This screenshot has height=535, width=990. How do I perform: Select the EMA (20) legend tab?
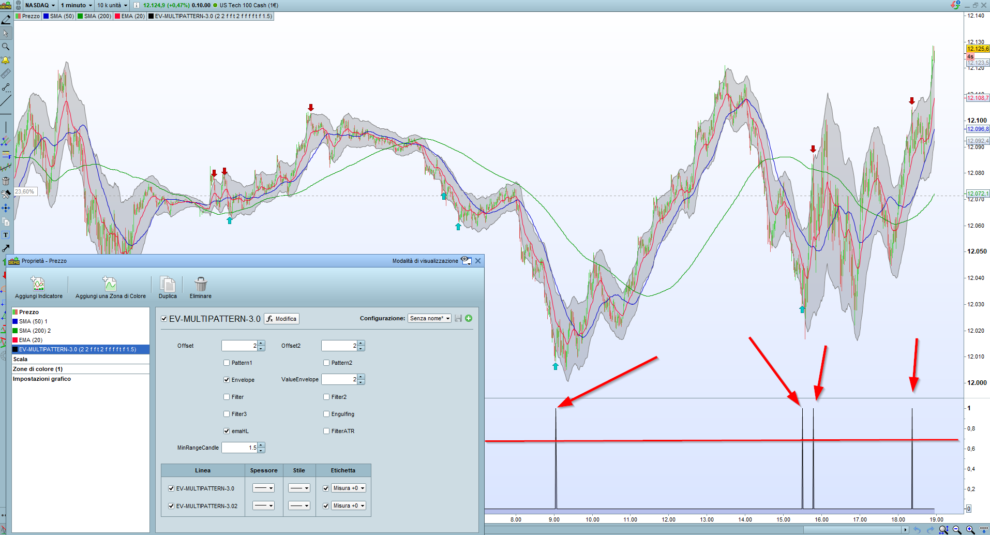pyautogui.click(x=130, y=16)
